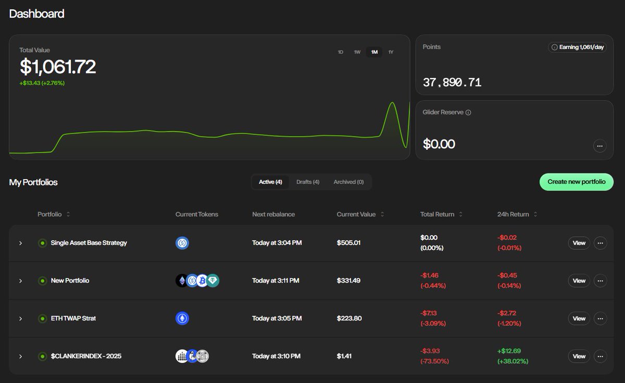Click the info icon next to Glider Reserve

tap(467, 112)
